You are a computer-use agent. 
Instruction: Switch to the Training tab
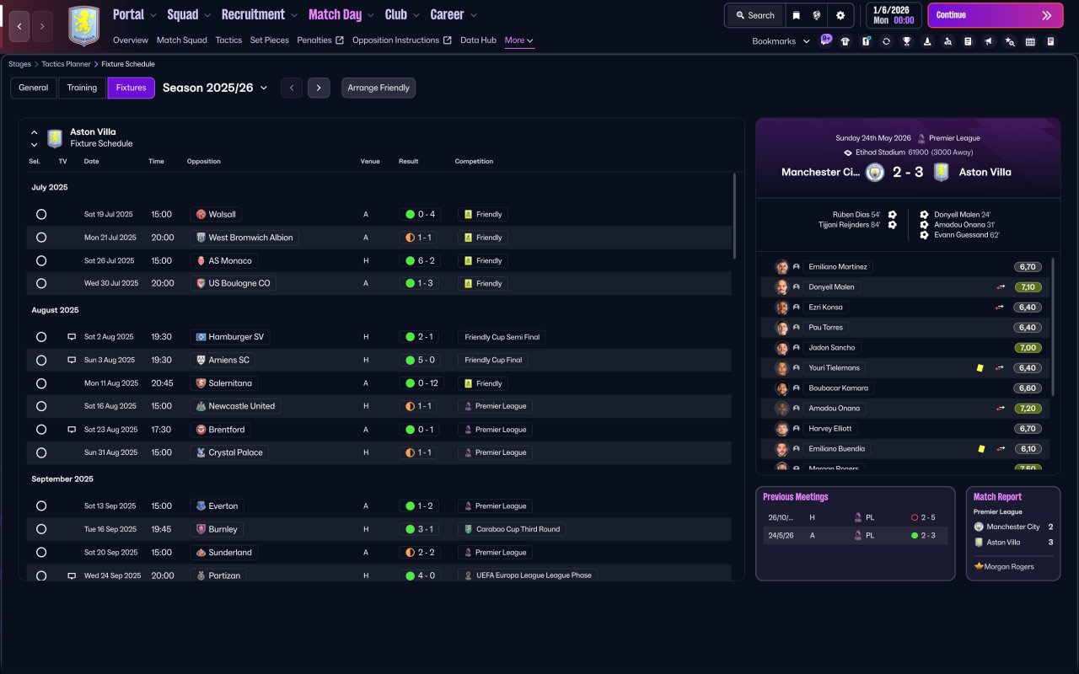(x=83, y=88)
